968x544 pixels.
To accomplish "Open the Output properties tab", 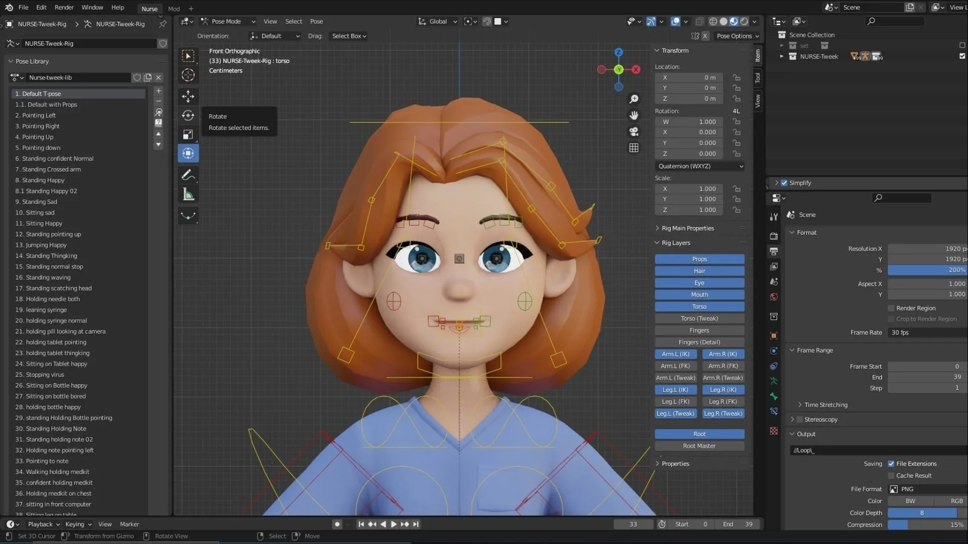I will 774,251.
